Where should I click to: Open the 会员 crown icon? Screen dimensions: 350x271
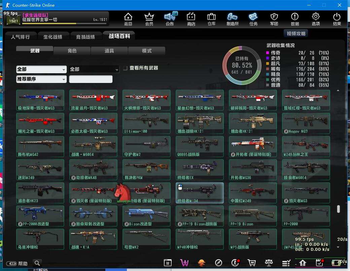pos(149,19)
